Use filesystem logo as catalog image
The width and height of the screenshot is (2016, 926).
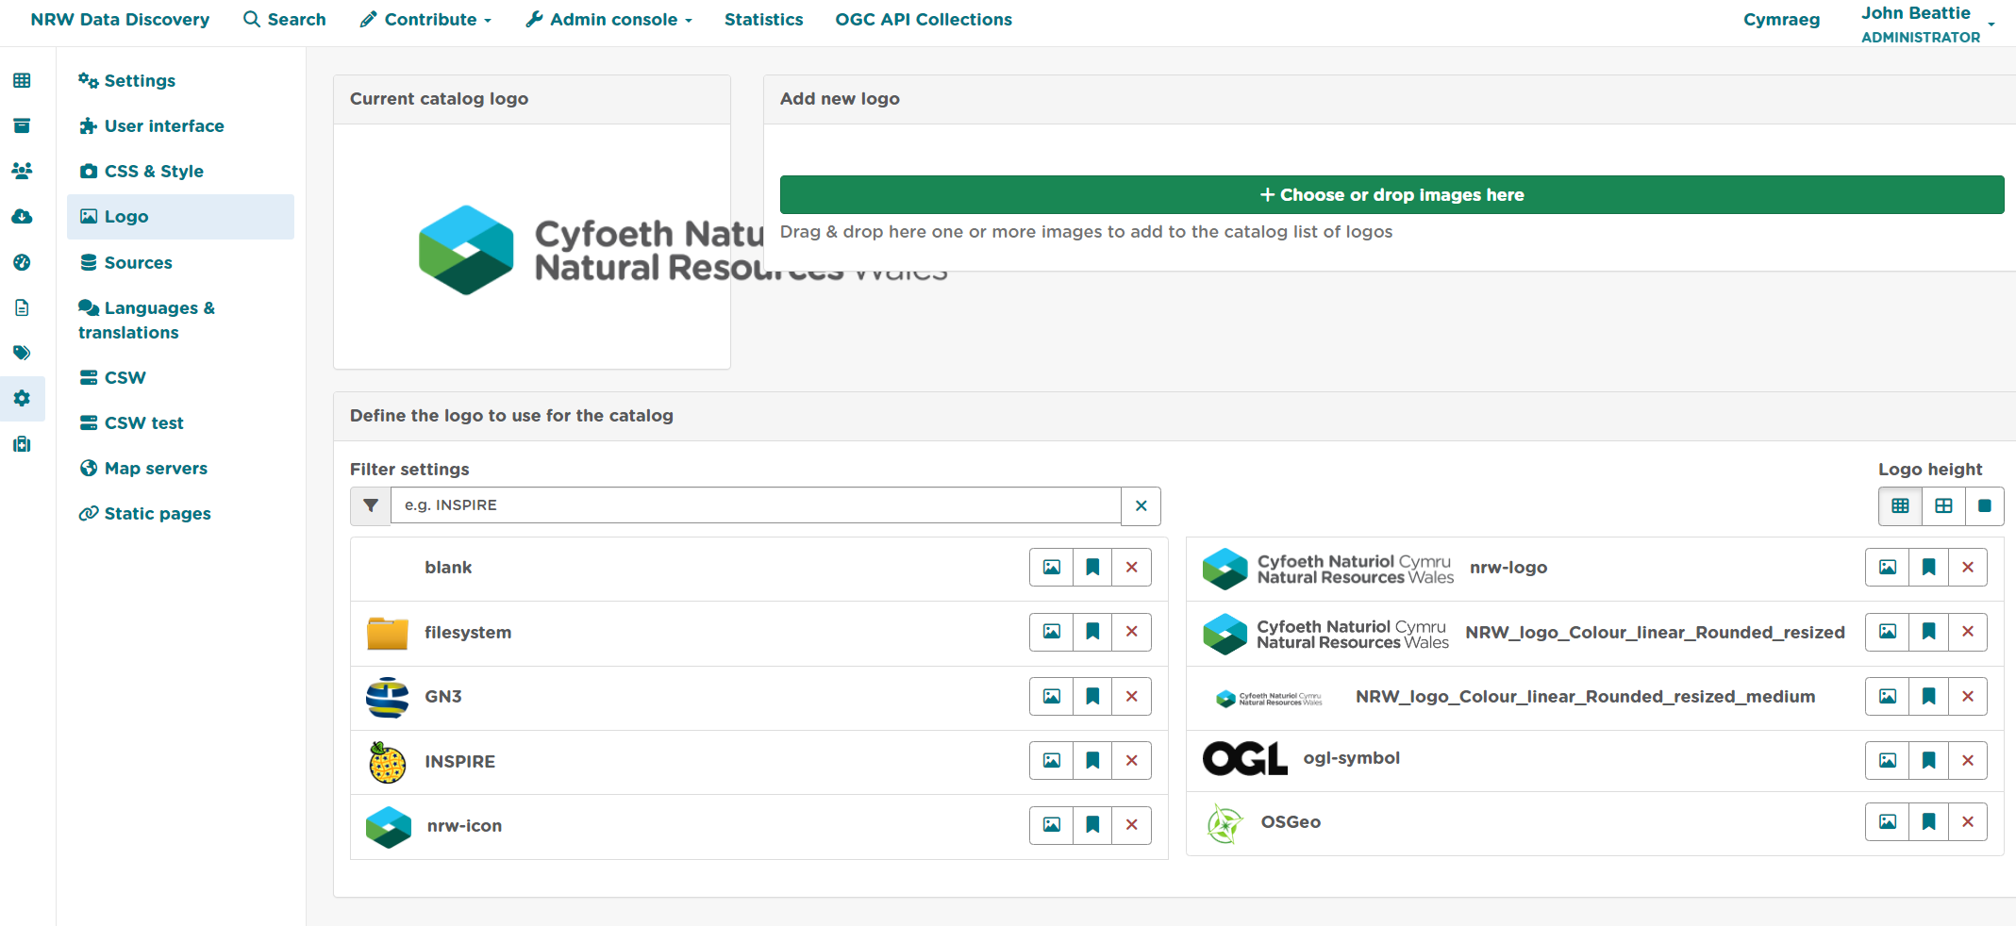pyautogui.click(x=1051, y=632)
